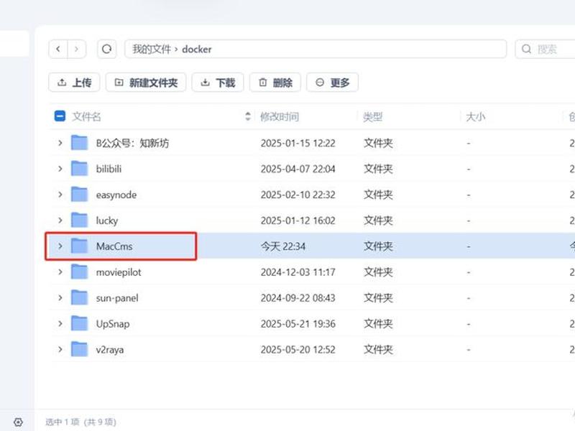Viewport: 575px width, 431px height.
Task: Open the 更多 more menu
Action: [x=332, y=83]
